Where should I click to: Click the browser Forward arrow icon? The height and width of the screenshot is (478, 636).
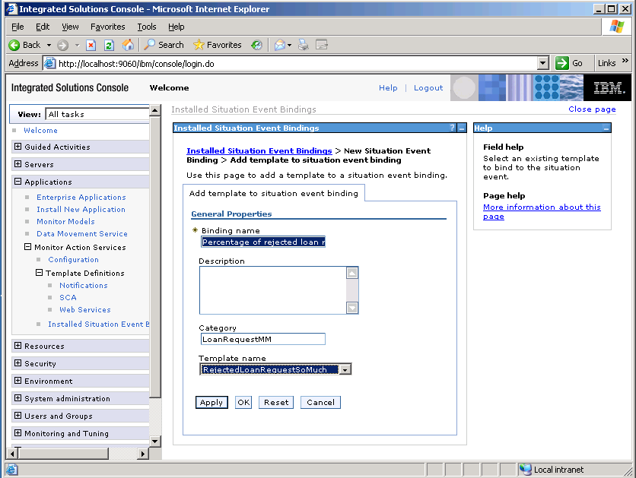(62, 45)
